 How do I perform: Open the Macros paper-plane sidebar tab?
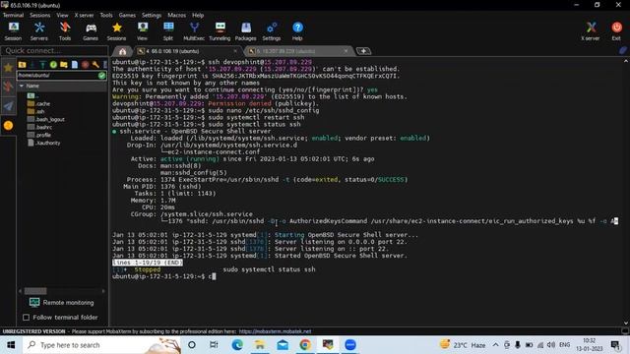(8, 106)
